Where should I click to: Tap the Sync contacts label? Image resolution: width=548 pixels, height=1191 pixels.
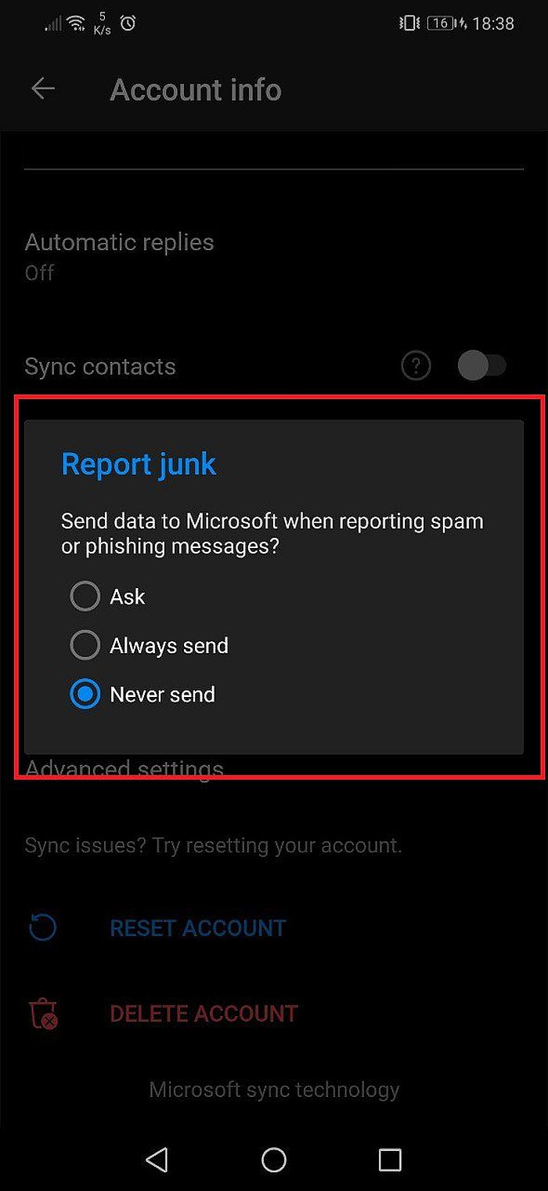click(100, 366)
